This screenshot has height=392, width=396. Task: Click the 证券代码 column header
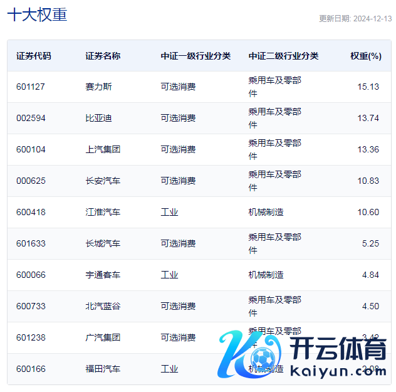tap(34, 56)
